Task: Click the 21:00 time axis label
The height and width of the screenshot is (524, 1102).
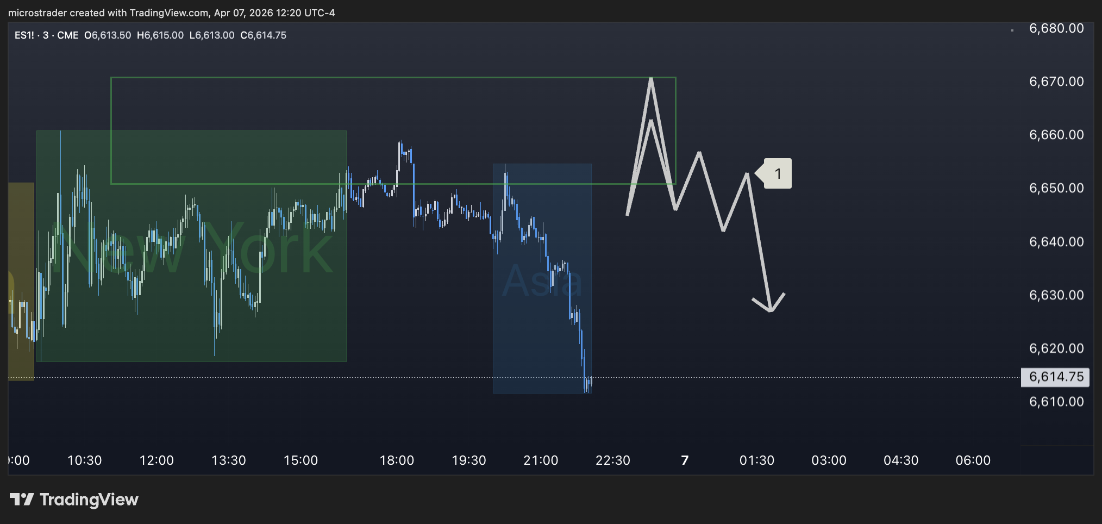Action: click(x=541, y=460)
